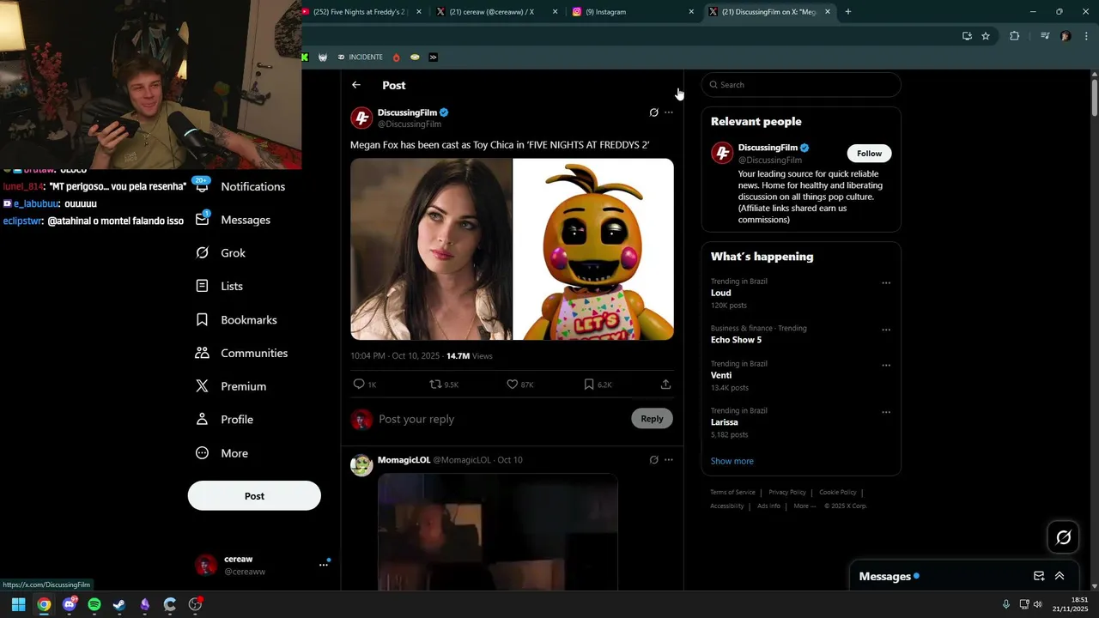
Task: Open Spotify from the taskbar
Action: (94, 604)
